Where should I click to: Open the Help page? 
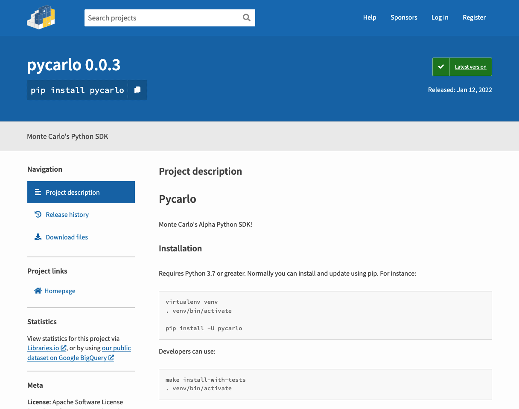coord(370,17)
